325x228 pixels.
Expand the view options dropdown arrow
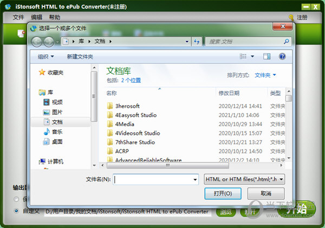pyautogui.click(x=252, y=56)
